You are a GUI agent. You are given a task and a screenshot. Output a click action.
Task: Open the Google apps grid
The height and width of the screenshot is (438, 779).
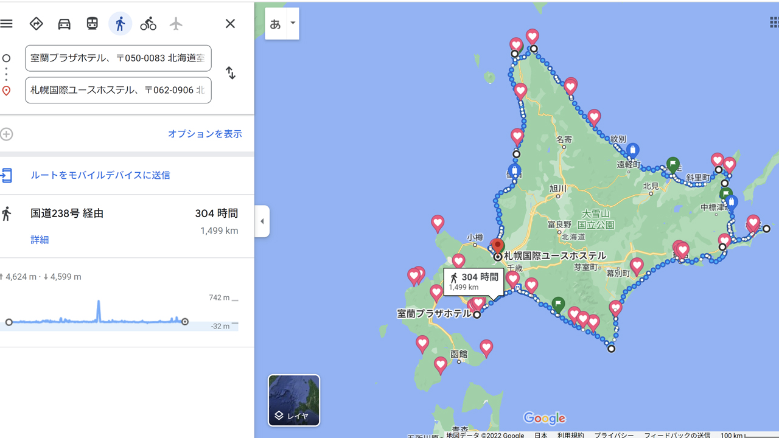coord(774,23)
